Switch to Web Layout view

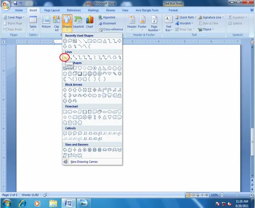click(198, 195)
